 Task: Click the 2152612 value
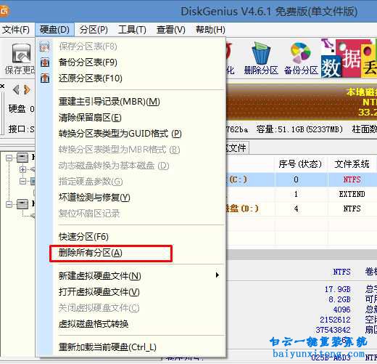335,320
